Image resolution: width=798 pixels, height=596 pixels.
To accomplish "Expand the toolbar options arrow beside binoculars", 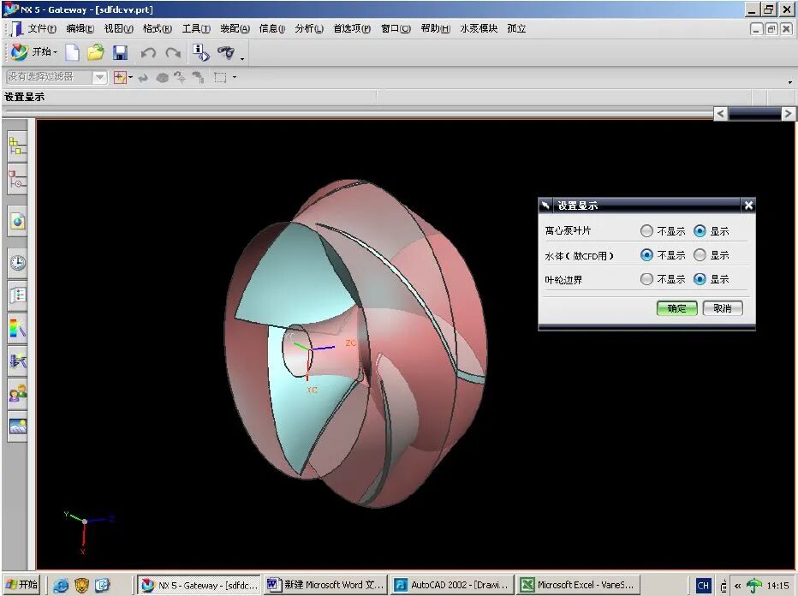I will (242, 58).
